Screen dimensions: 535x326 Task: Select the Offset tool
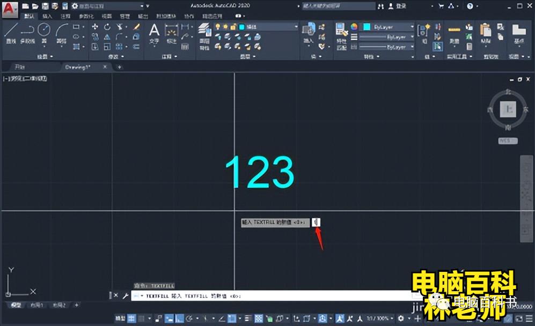(136, 46)
